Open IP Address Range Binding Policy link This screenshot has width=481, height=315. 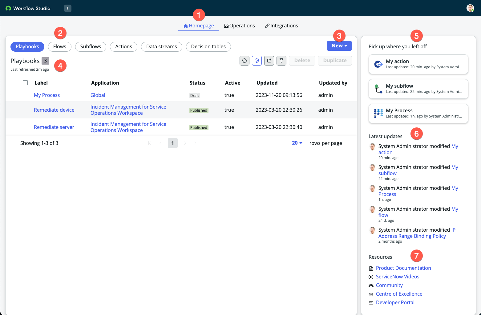(x=417, y=233)
